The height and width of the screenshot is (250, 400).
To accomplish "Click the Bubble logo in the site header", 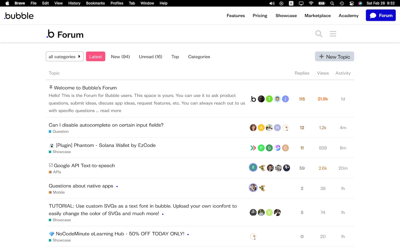I will (19, 15).
